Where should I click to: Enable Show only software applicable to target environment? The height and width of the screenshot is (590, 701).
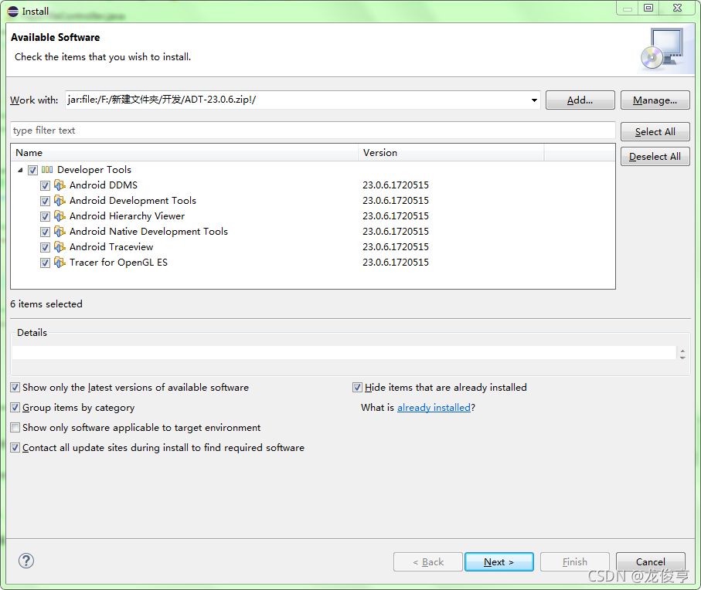(15, 427)
